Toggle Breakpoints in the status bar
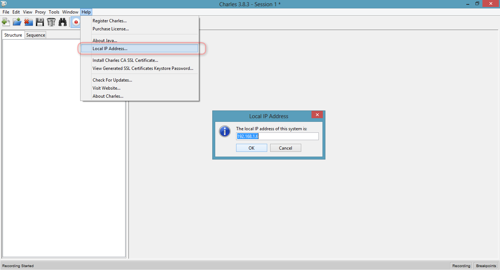500x270 pixels. pyautogui.click(x=486, y=266)
